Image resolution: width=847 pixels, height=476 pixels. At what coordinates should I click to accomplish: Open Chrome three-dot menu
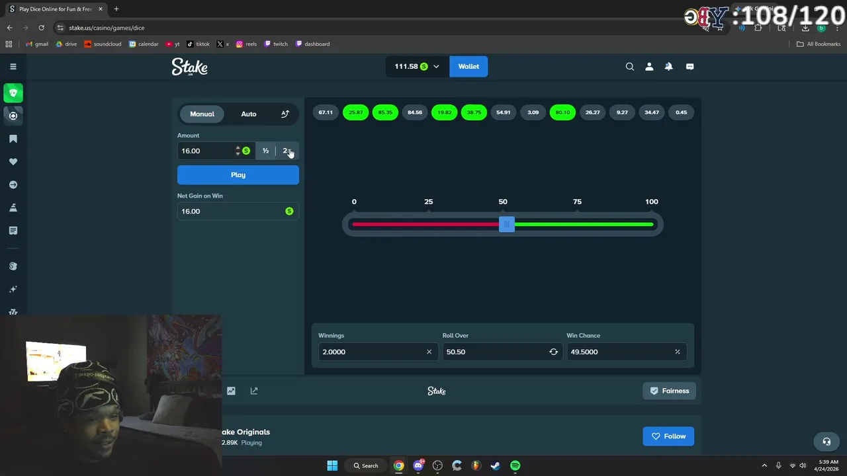point(838,28)
